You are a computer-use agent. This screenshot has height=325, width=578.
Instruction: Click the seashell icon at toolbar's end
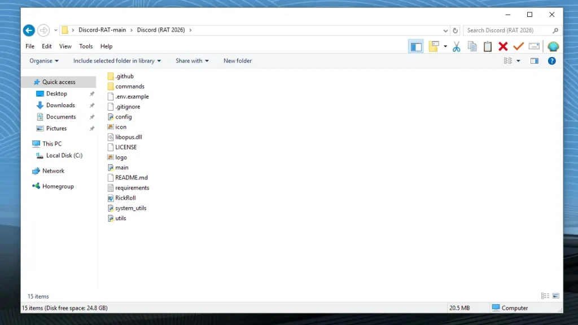(x=554, y=46)
